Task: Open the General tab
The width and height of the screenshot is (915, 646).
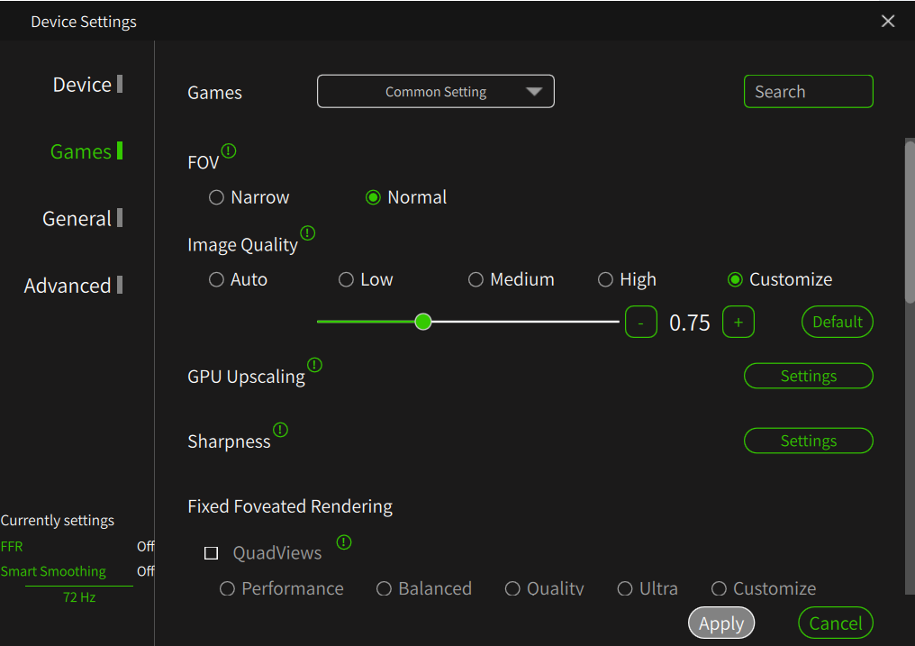Action: [77, 219]
